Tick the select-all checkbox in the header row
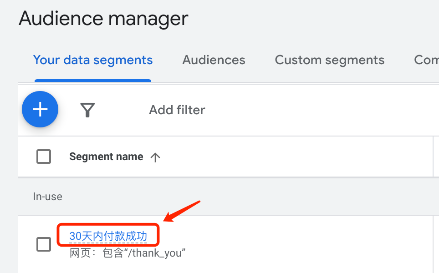The height and width of the screenshot is (273, 439). pos(44,157)
